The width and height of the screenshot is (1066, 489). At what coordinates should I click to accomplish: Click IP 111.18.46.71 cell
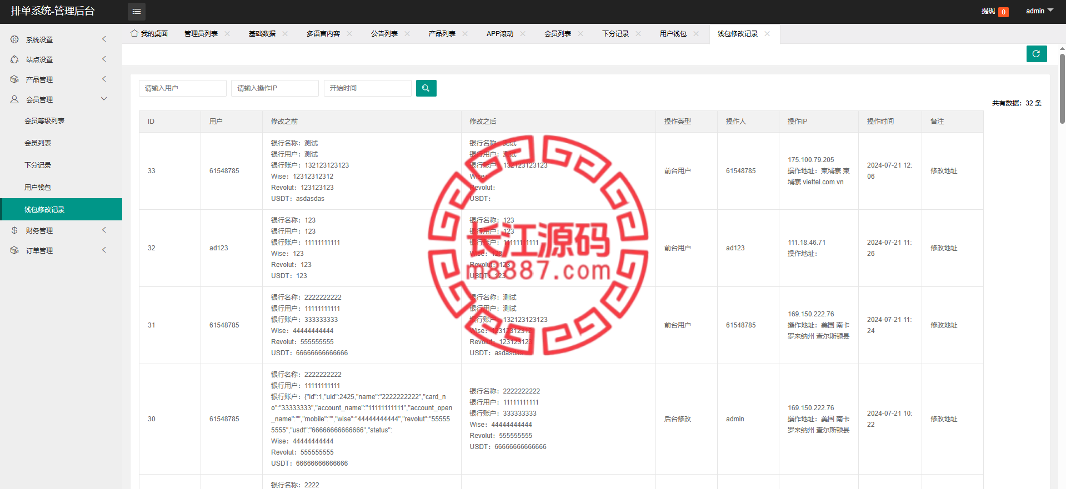tap(807, 243)
